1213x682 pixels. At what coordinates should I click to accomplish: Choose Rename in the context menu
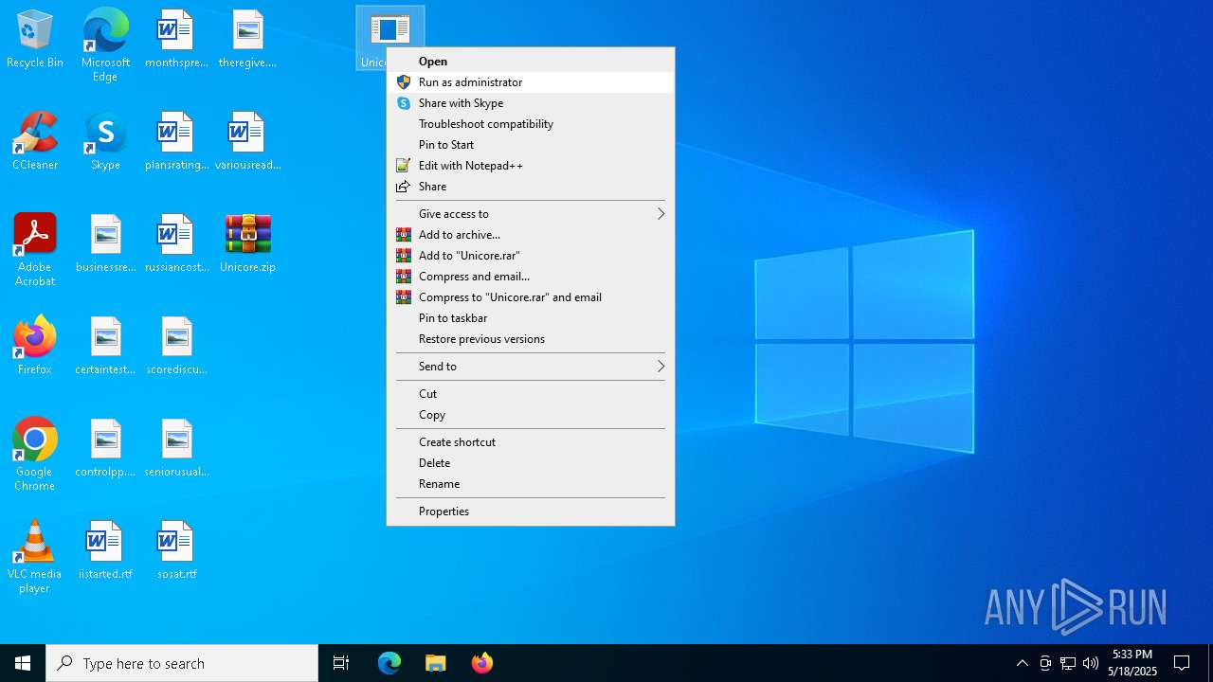tap(530, 484)
